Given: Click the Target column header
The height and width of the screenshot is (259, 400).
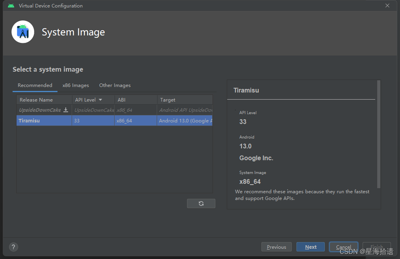Looking at the screenshot, I should 185,100.
